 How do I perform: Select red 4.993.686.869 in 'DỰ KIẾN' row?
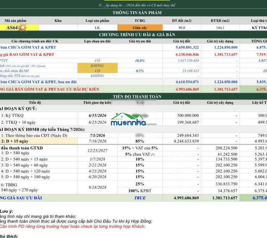click(187, 89)
